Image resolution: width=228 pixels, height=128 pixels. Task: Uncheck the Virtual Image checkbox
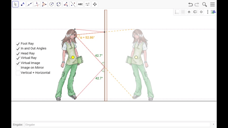click(x=18, y=63)
